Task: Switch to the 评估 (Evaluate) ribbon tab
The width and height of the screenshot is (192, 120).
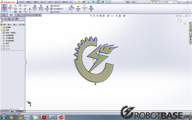Action: [19, 15]
